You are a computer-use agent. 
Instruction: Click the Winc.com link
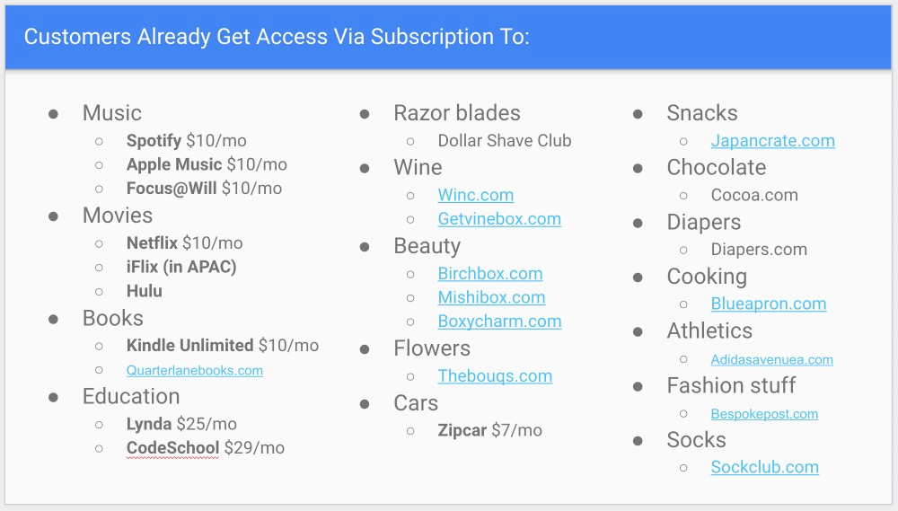(476, 195)
